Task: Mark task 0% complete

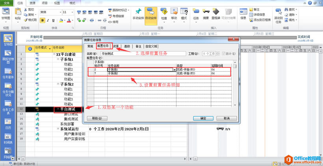Action: tap(79, 12)
